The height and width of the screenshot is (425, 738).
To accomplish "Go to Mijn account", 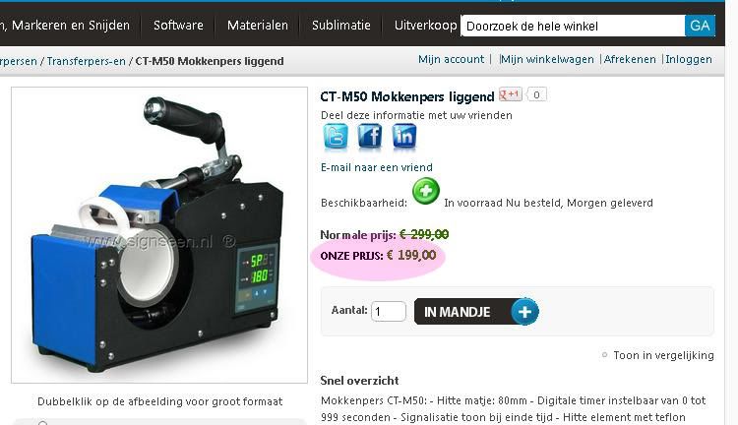I will coord(451,59).
